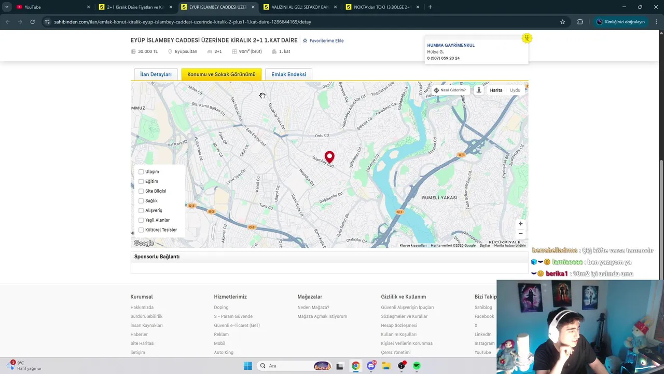Click the Chrome icon in the taskbar
Viewport: 664px width, 374px height.
click(355, 366)
